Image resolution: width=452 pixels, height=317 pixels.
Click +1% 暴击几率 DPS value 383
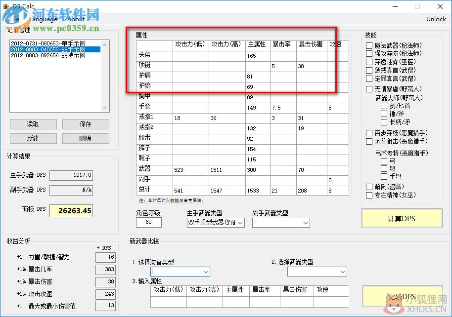105,270
